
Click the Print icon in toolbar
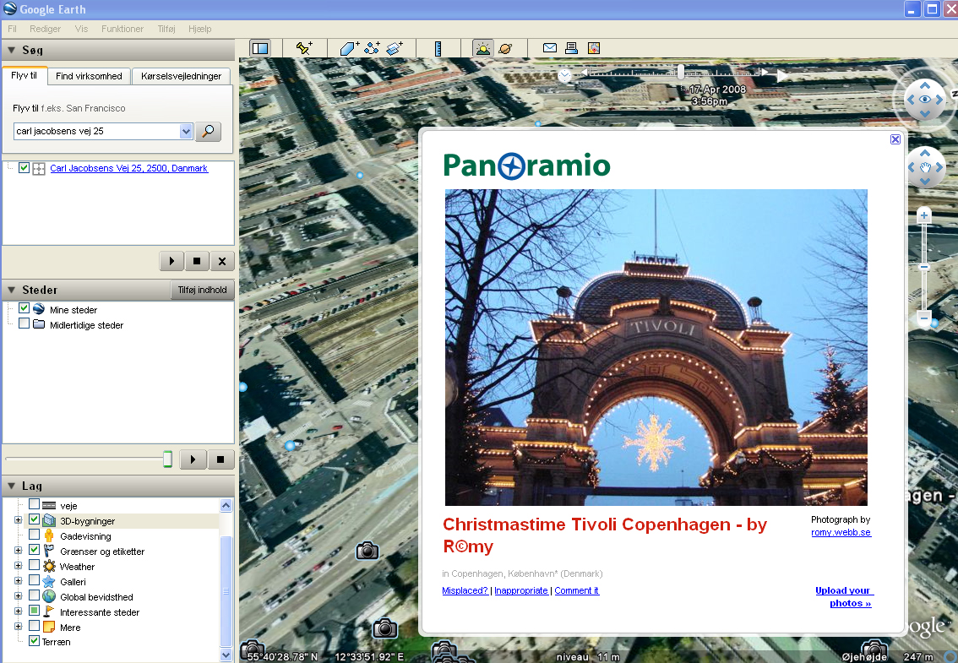click(572, 48)
